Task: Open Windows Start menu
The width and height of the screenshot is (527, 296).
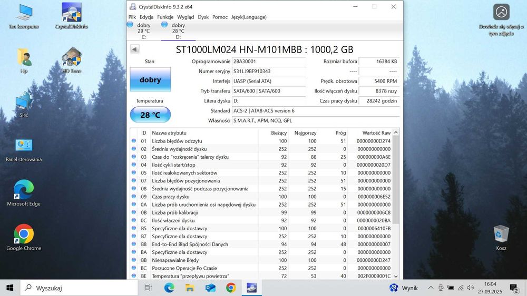Action: (9, 288)
